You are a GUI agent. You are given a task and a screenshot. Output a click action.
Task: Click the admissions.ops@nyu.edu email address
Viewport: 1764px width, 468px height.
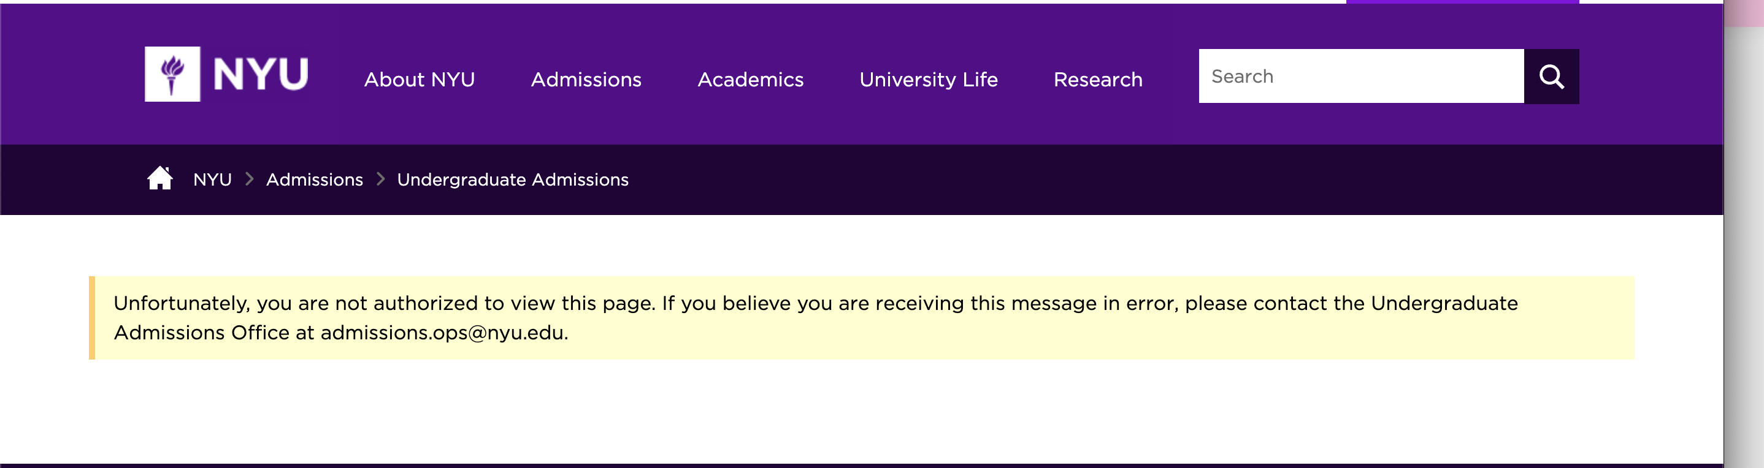pos(443,333)
